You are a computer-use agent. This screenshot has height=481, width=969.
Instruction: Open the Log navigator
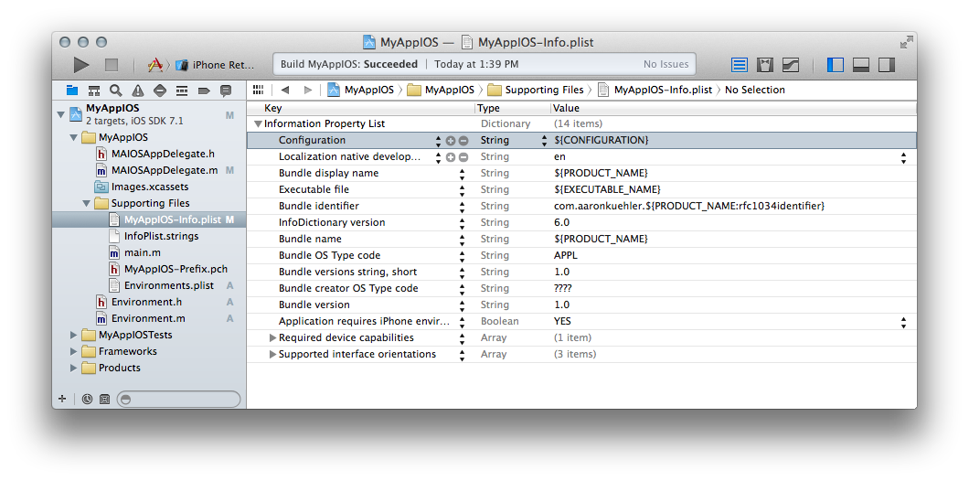pyautogui.click(x=226, y=91)
